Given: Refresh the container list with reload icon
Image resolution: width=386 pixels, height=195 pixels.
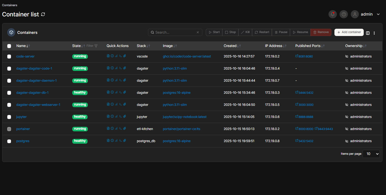Looking at the screenshot, I should tap(43, 14).
